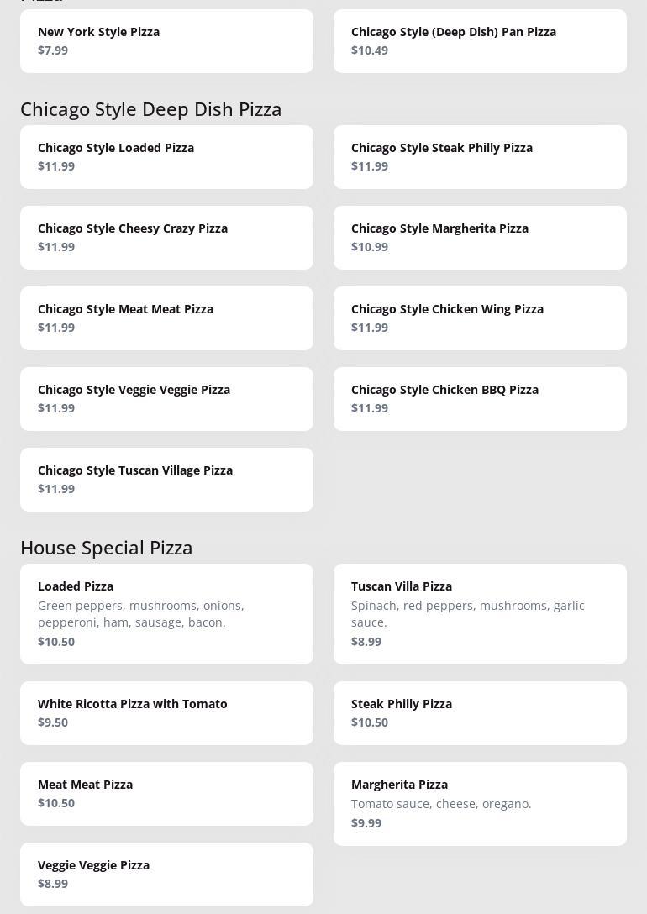The height and width of the screenshot is (914, 647).
Task: Select Tuscan Villa Pizza with garlic sauce
Action: pyautogui.click(x=480, y=614)
